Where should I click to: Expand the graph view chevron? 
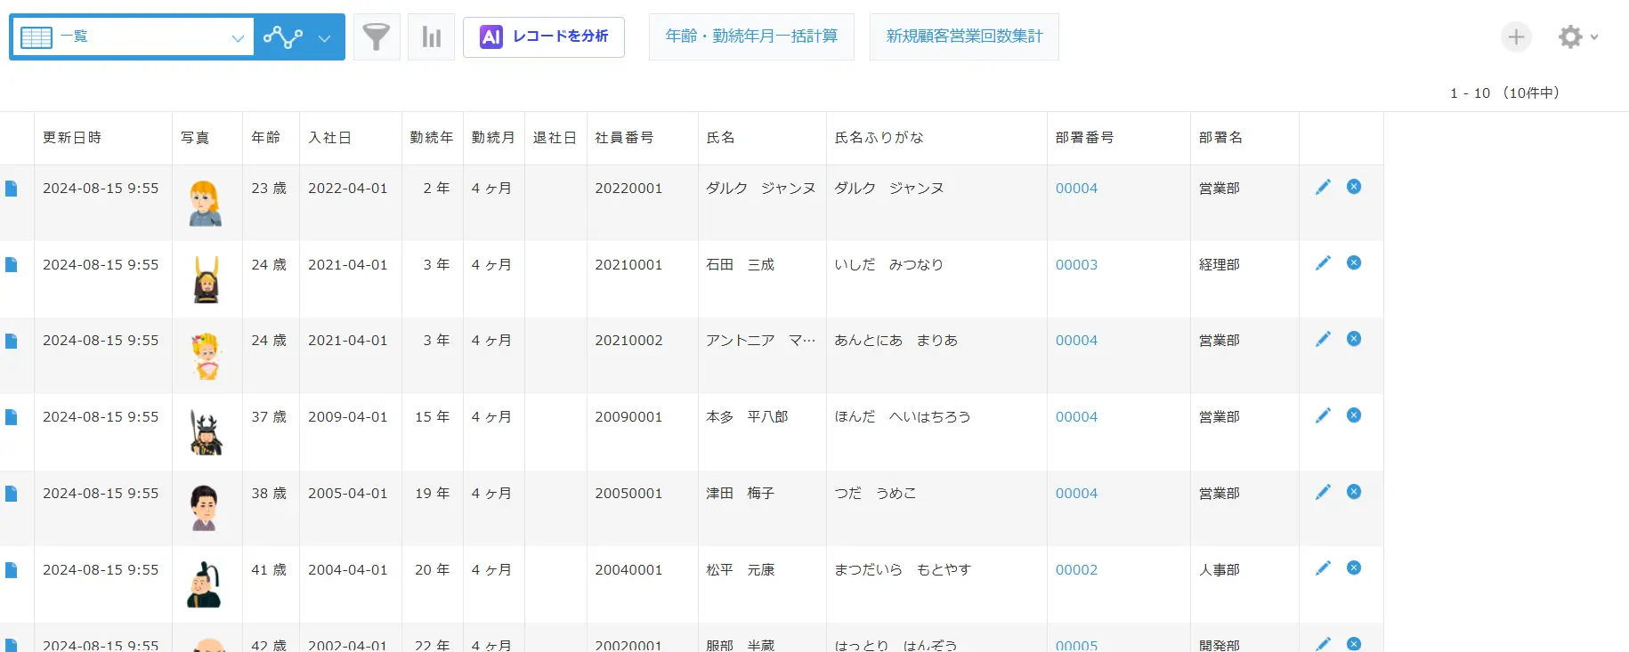click(x=325, y=37)
